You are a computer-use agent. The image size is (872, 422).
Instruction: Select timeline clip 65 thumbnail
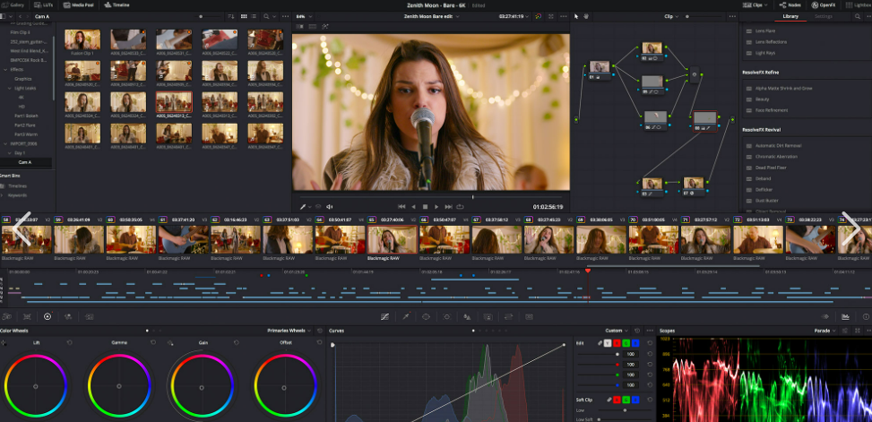click(x=392, y=239)
